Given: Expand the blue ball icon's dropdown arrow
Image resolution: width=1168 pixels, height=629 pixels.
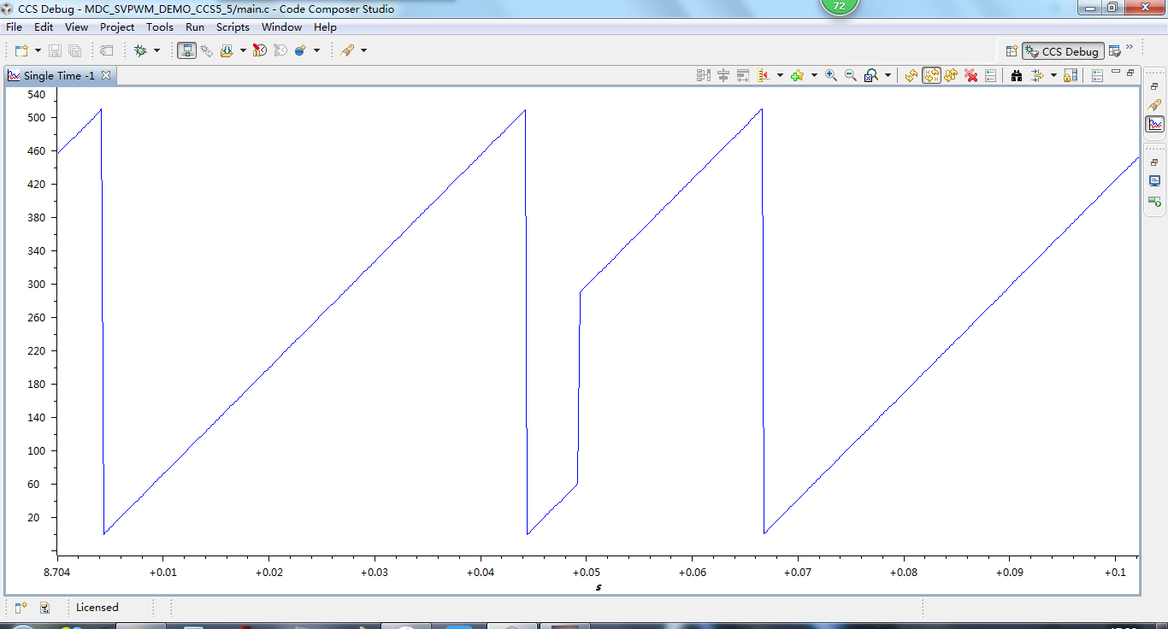Looking at the screenshot, I should point(316,51).
